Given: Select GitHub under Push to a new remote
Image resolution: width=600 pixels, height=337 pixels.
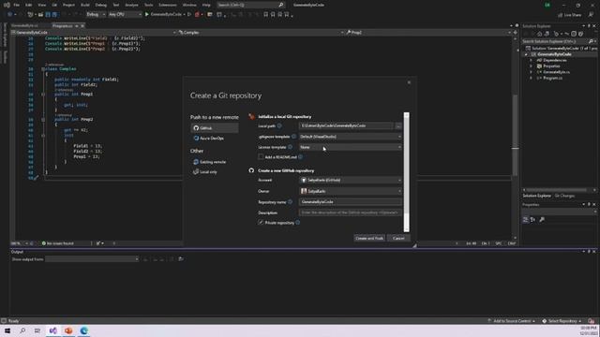Looking at the screenshot, I should pyautogui.click(x=215, y=128).
